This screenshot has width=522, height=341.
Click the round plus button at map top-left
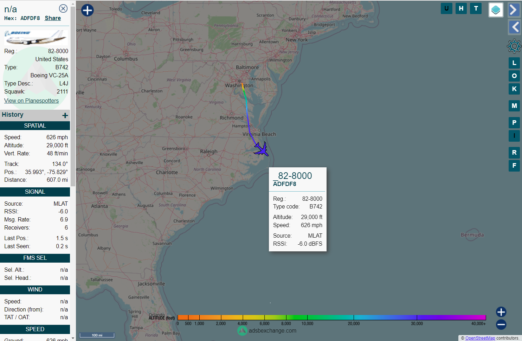[88, 10]
